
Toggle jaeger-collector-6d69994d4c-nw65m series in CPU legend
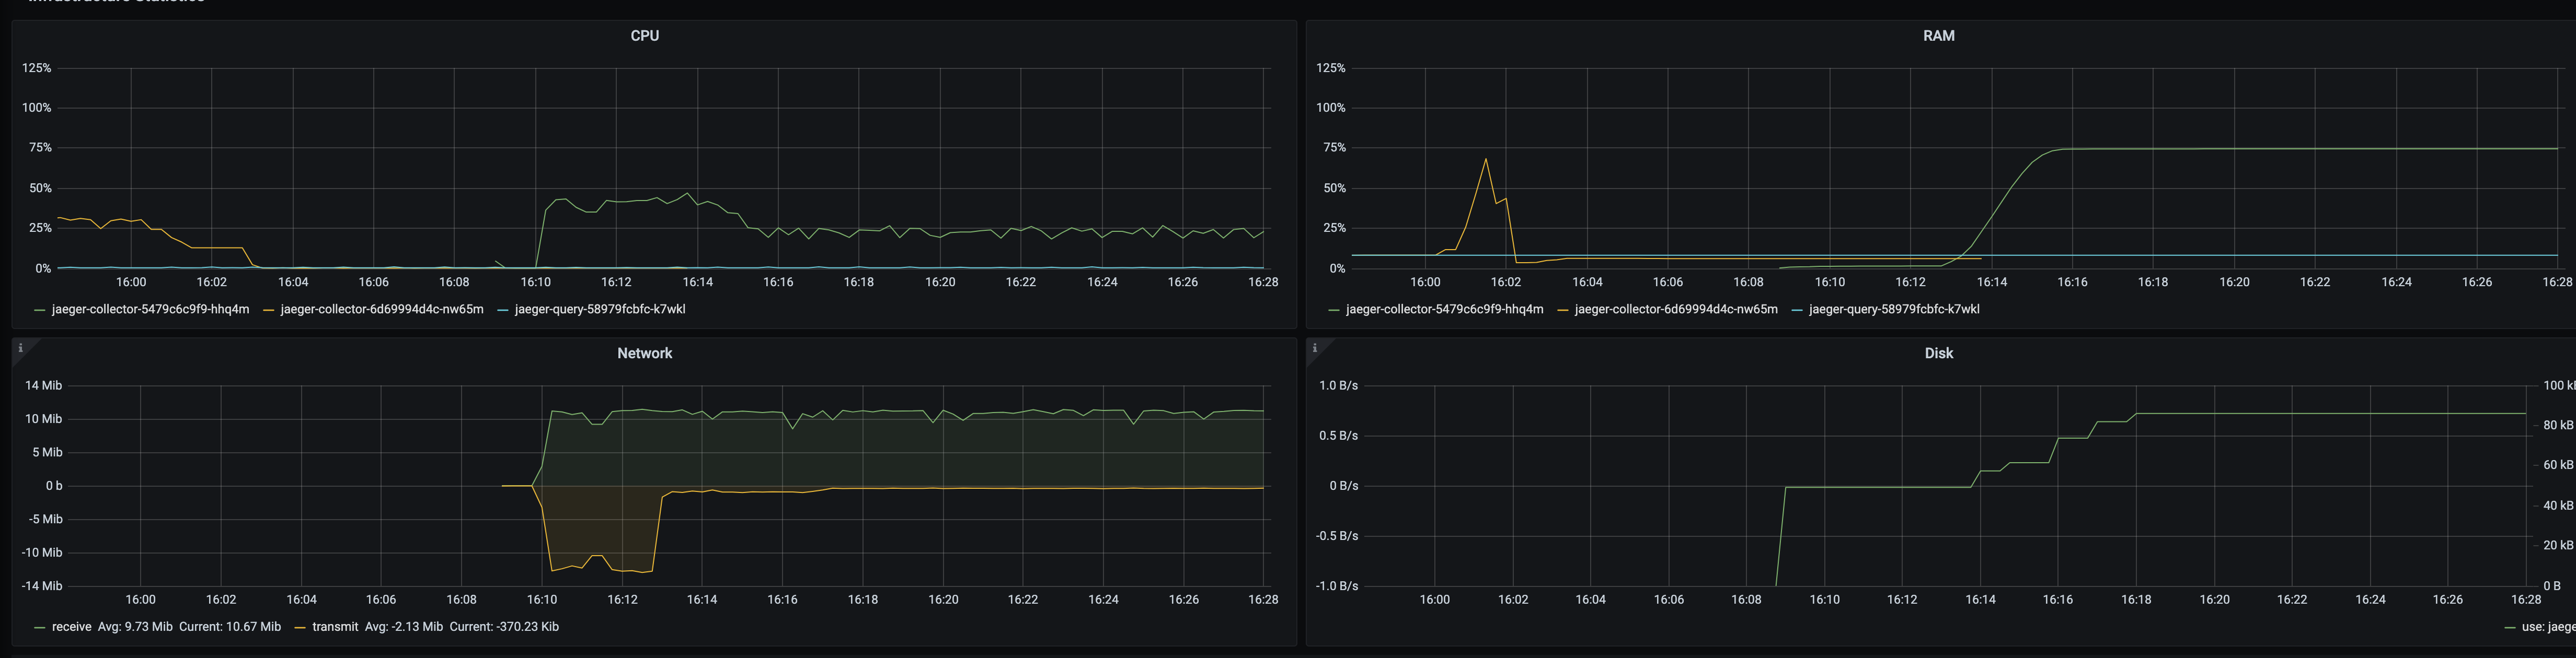tap(382, 310)
